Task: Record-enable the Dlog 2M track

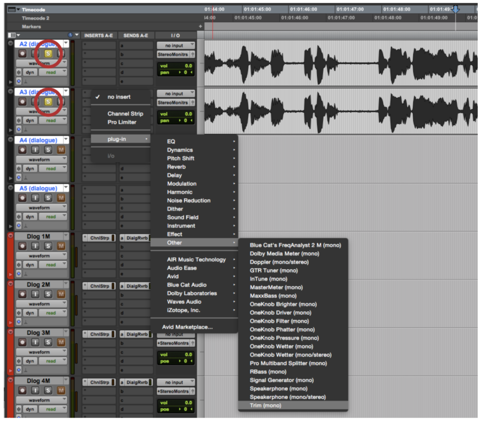Action: tap(22, 294)
